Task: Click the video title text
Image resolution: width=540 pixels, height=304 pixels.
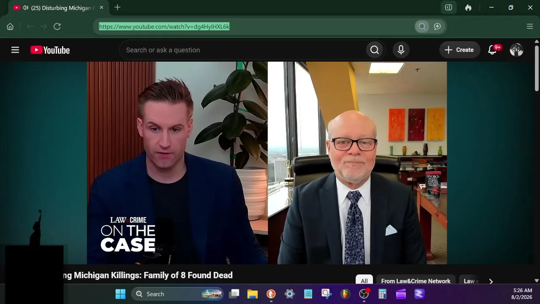Action: pyautogui.click(x=148, y=275)
